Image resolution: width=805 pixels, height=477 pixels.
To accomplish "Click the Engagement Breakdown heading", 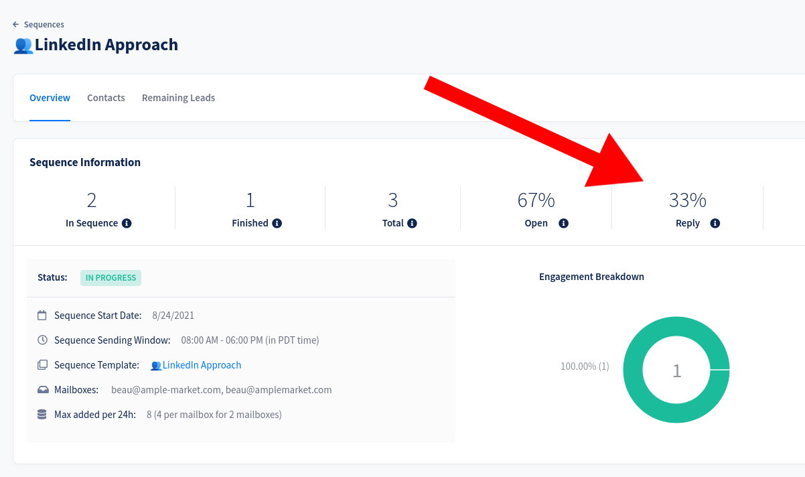I will 591,277.
